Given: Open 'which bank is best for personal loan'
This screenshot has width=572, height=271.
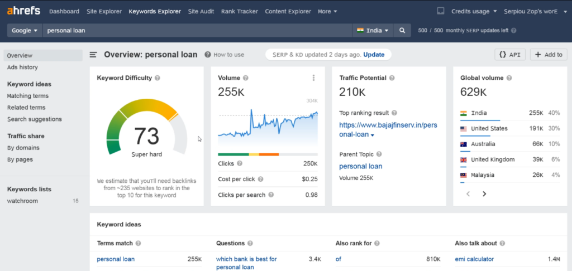Looking at the screenshot, I should click(246, 263).
